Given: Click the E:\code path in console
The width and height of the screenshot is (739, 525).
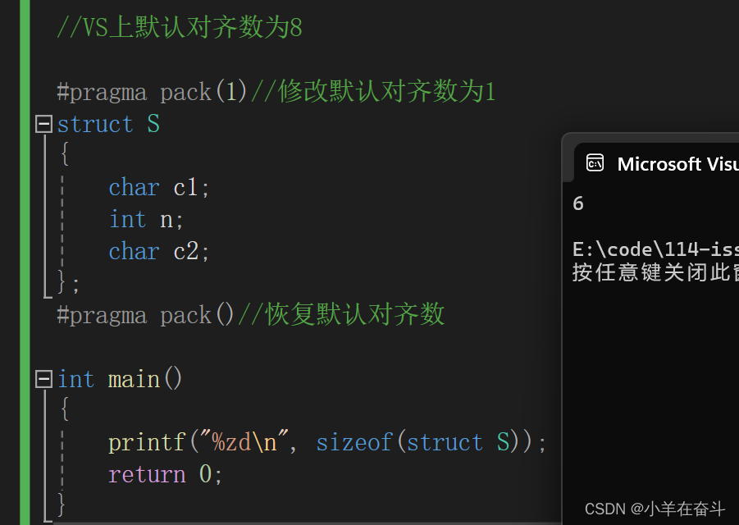Looking at the screenshot, I should 655,249.
